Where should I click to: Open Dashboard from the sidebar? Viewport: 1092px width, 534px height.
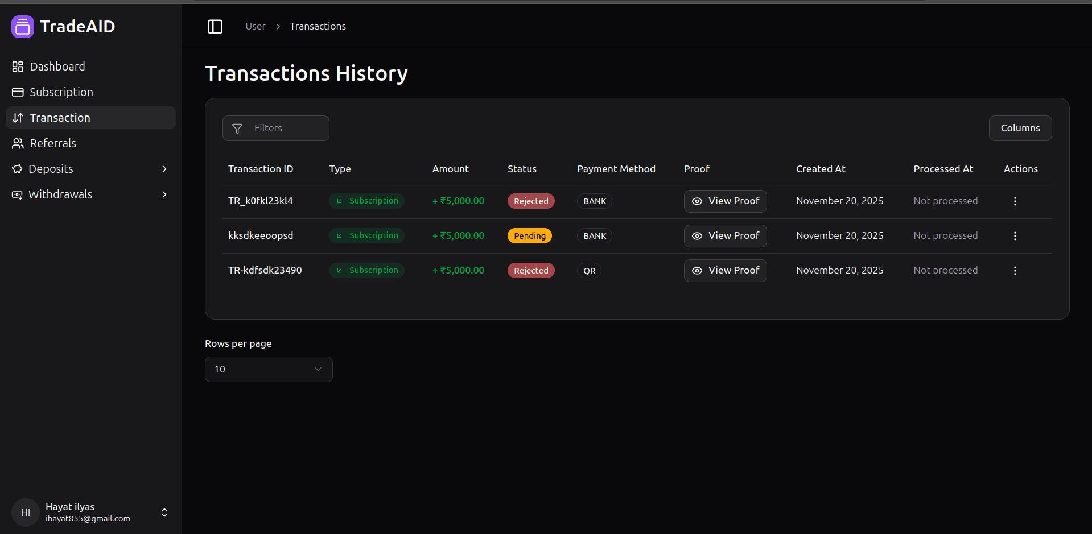tap(90, 67)
